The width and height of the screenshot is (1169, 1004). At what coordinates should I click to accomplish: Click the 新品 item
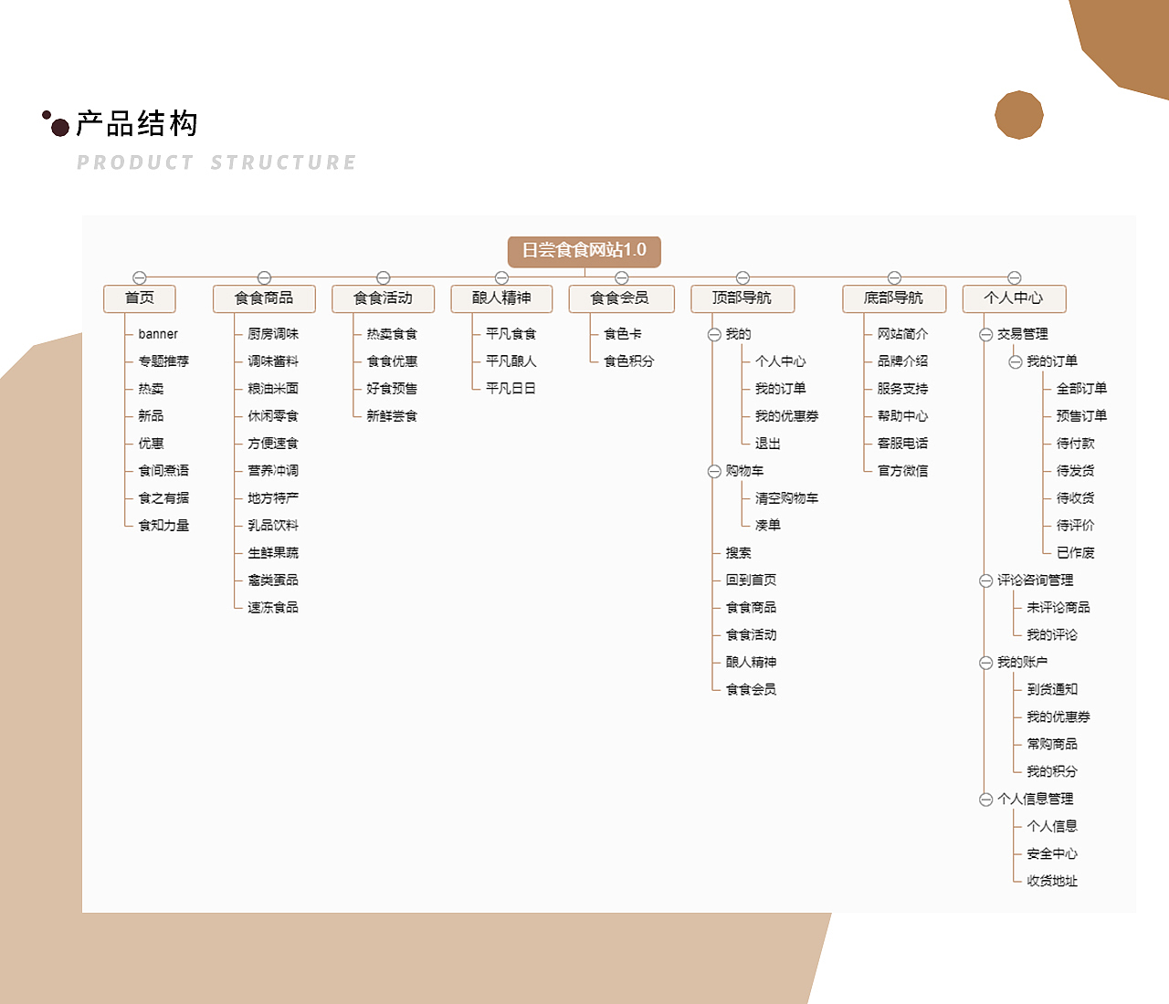pos(151,416)
